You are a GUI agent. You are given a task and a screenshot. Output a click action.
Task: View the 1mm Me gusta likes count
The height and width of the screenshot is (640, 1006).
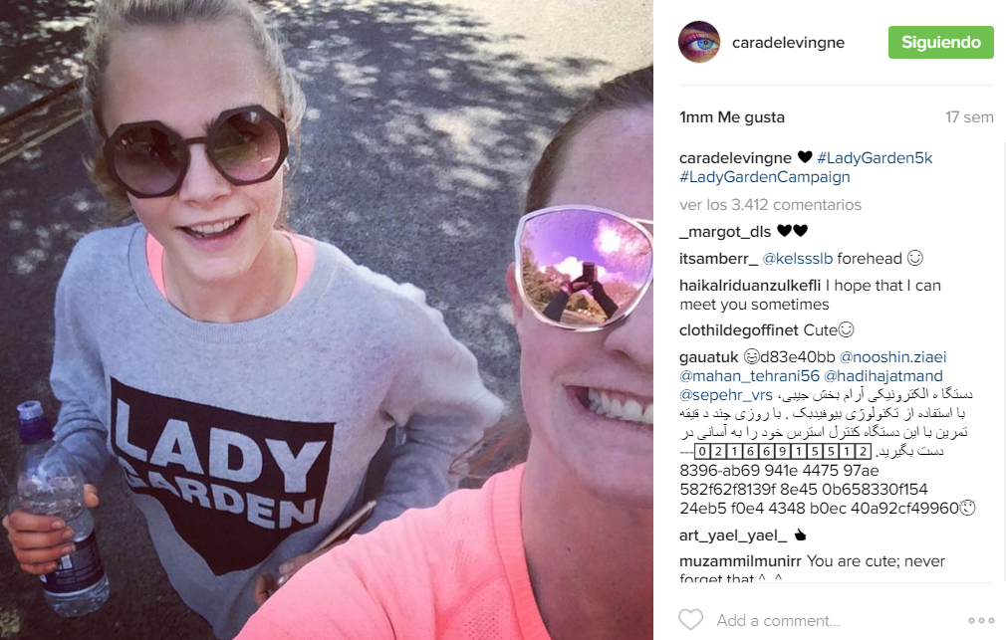(732, 117)
